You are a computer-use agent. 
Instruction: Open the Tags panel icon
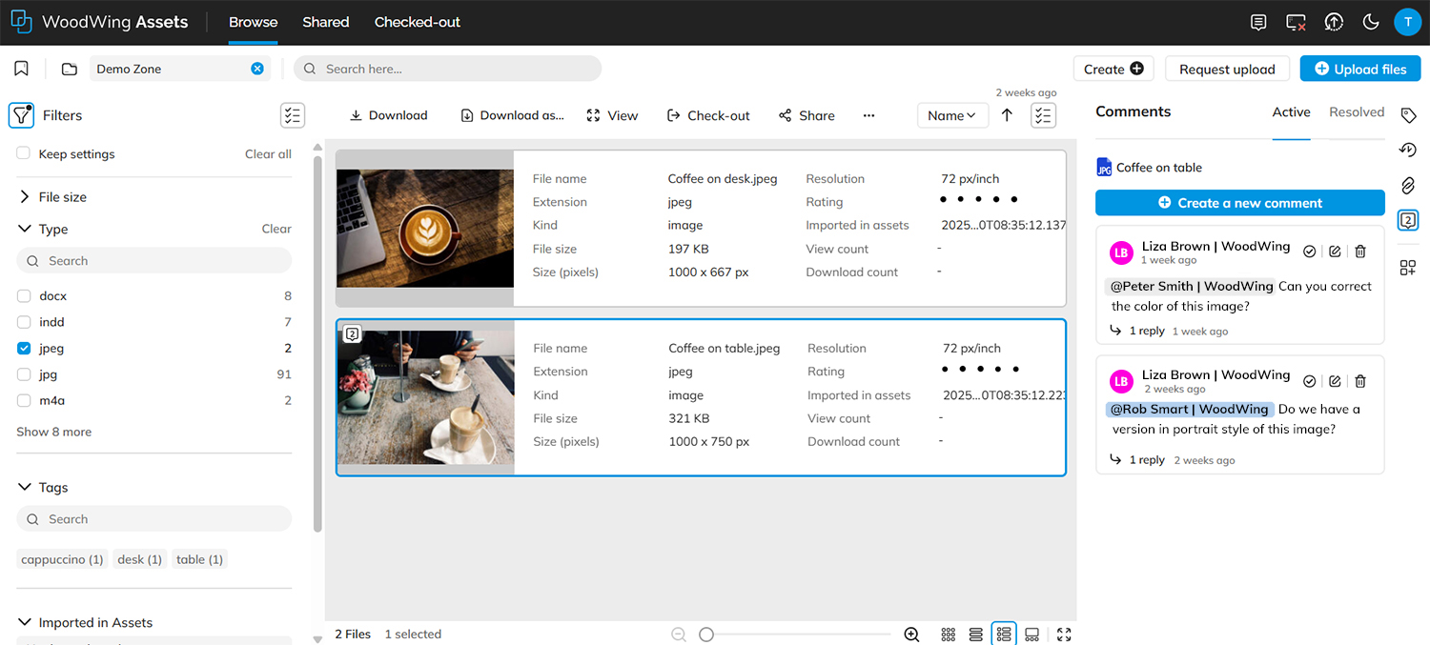[1408, 114]
